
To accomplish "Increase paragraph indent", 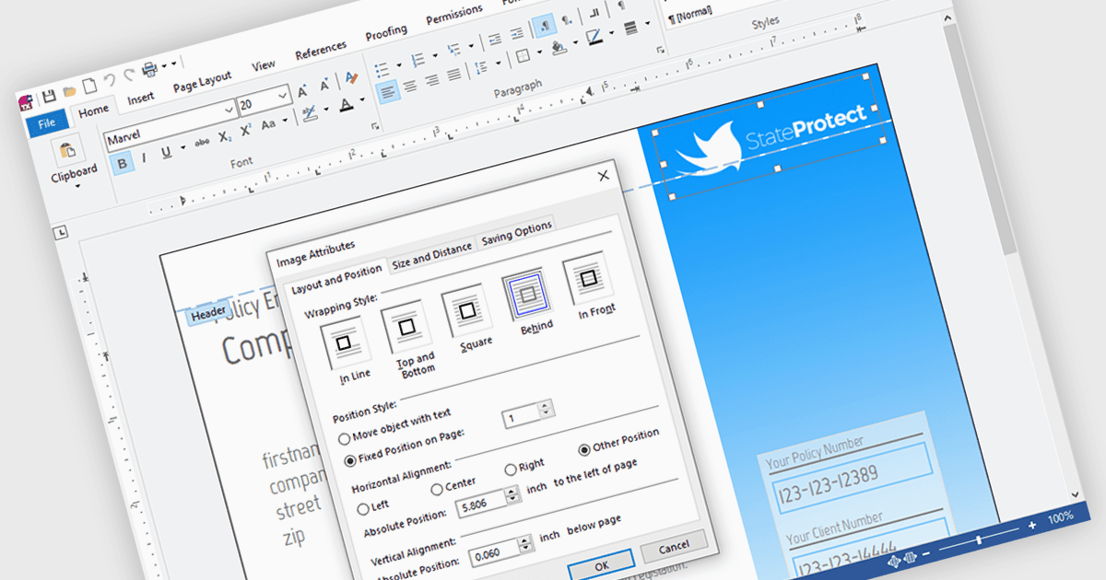I will [x=515, y=33].
